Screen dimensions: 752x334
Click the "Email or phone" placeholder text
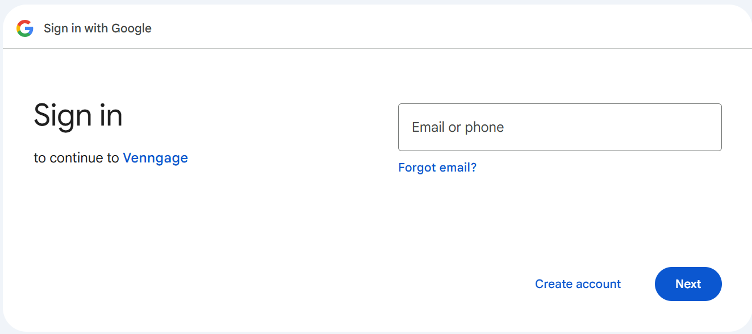coord(458,127)
